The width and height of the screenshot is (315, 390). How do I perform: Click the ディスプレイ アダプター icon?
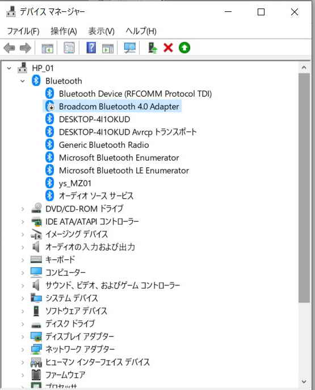click(36, 337)
